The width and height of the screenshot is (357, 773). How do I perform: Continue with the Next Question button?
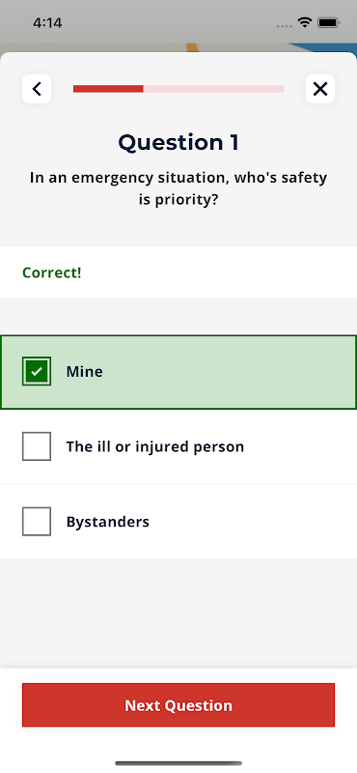178,705
